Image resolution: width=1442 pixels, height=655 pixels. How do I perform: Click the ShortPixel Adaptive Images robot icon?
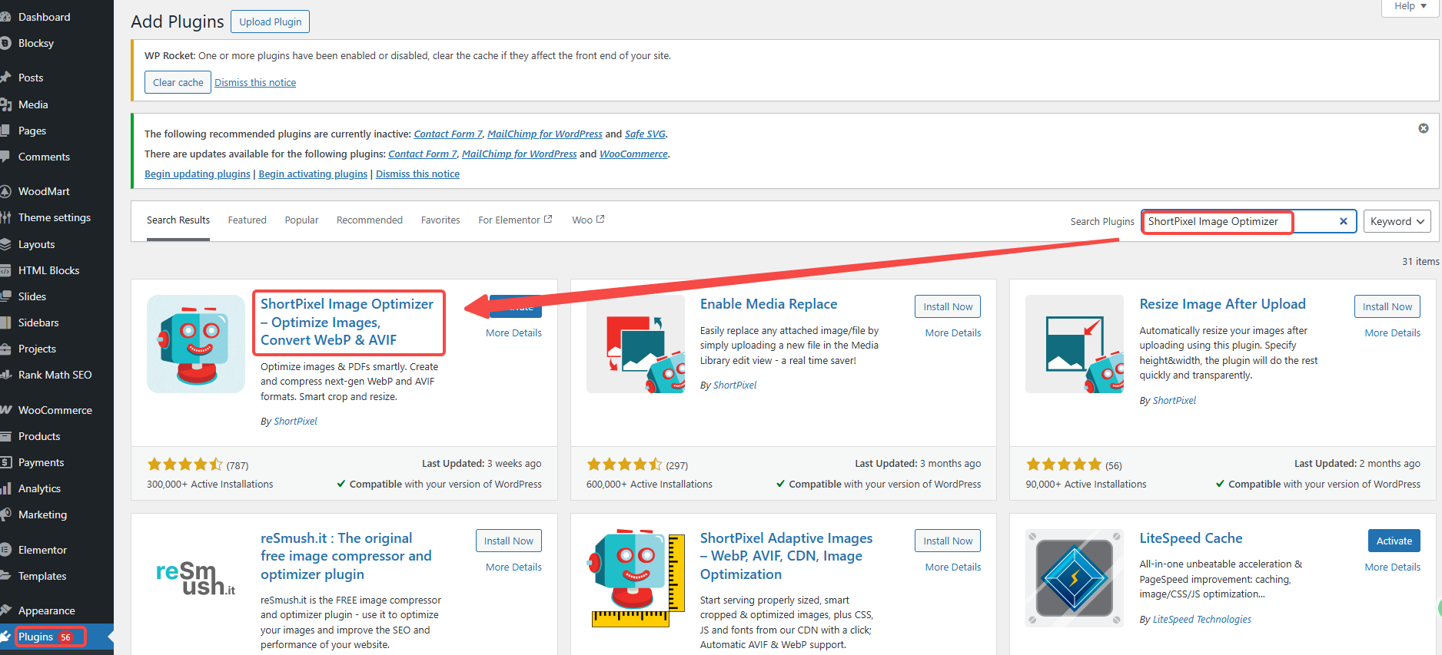[x=635, y=578]
